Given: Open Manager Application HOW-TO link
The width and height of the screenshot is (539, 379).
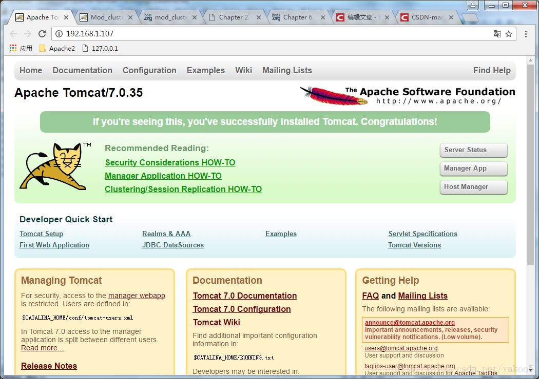Looking at the screenshot, I should (163, 176).
